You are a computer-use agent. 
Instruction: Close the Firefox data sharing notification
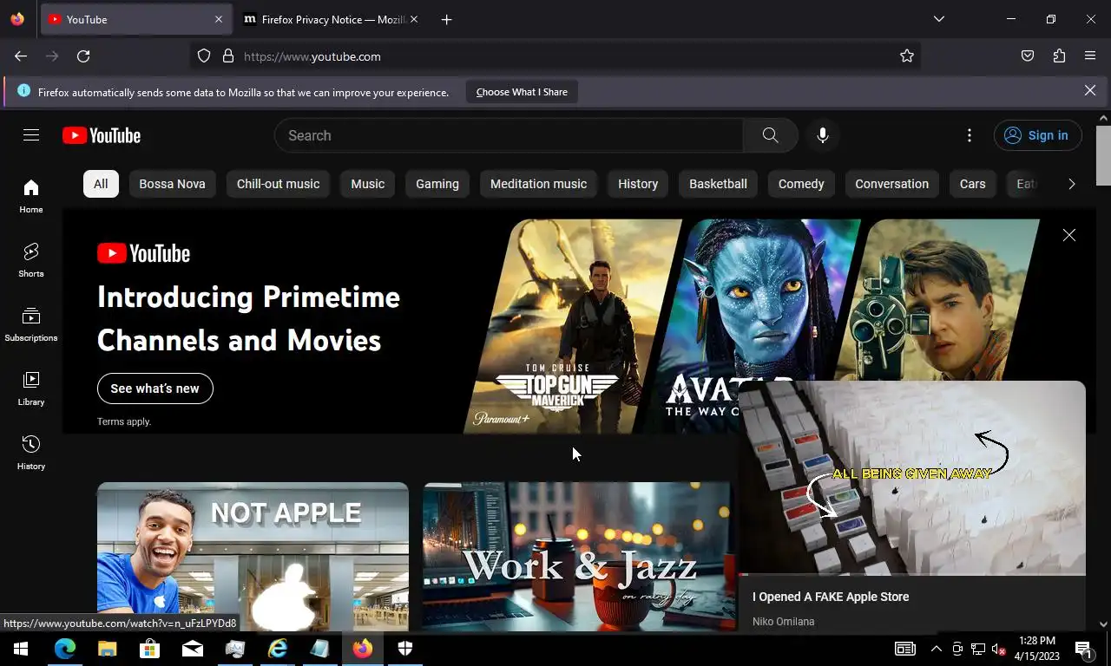click(x=1090, y=90)
